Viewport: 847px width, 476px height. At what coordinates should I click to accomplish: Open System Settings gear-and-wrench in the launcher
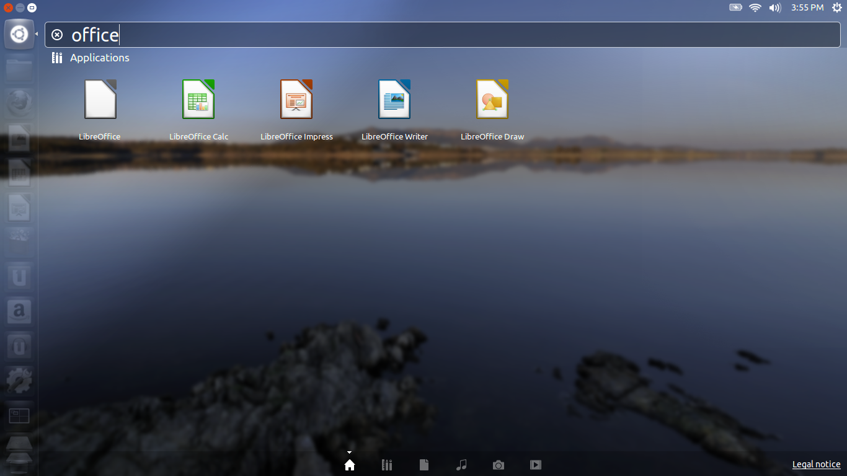click(19, 381)
